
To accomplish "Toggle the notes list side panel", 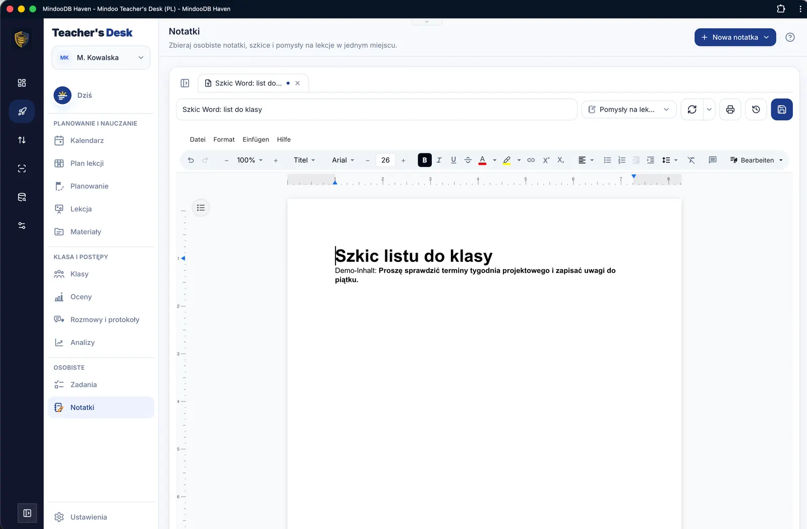I will click(185, 83).
